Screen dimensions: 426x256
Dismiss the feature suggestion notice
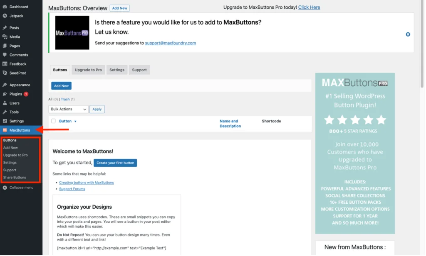tap(409, 34)
